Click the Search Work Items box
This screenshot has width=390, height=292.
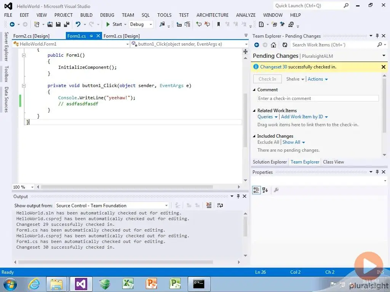point(334,45)
